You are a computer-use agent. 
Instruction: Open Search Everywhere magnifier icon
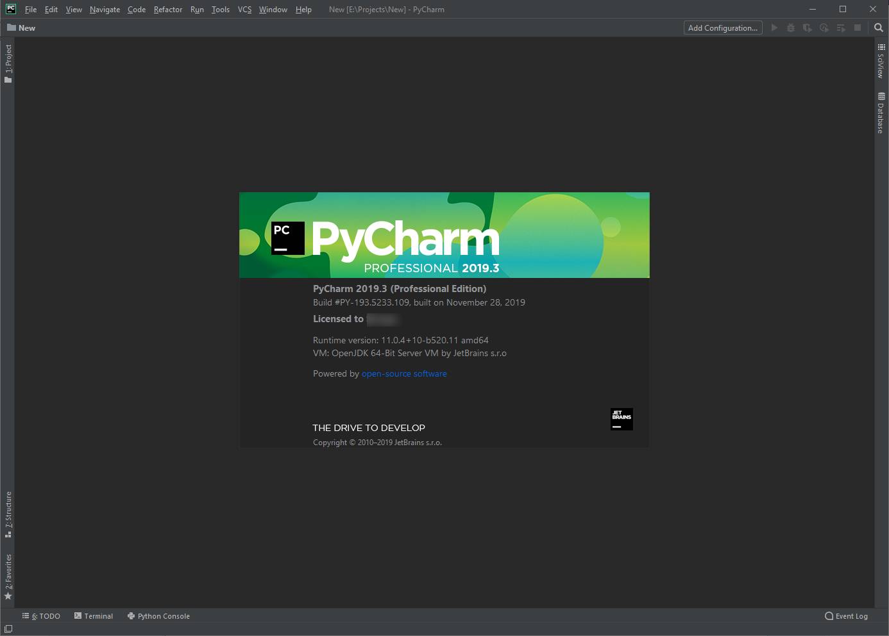click(879, 28)
